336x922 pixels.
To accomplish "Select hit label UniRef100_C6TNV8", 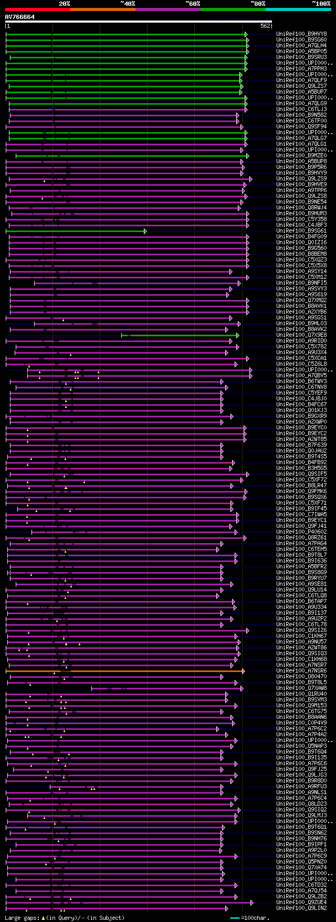I will tap(301, 387).
